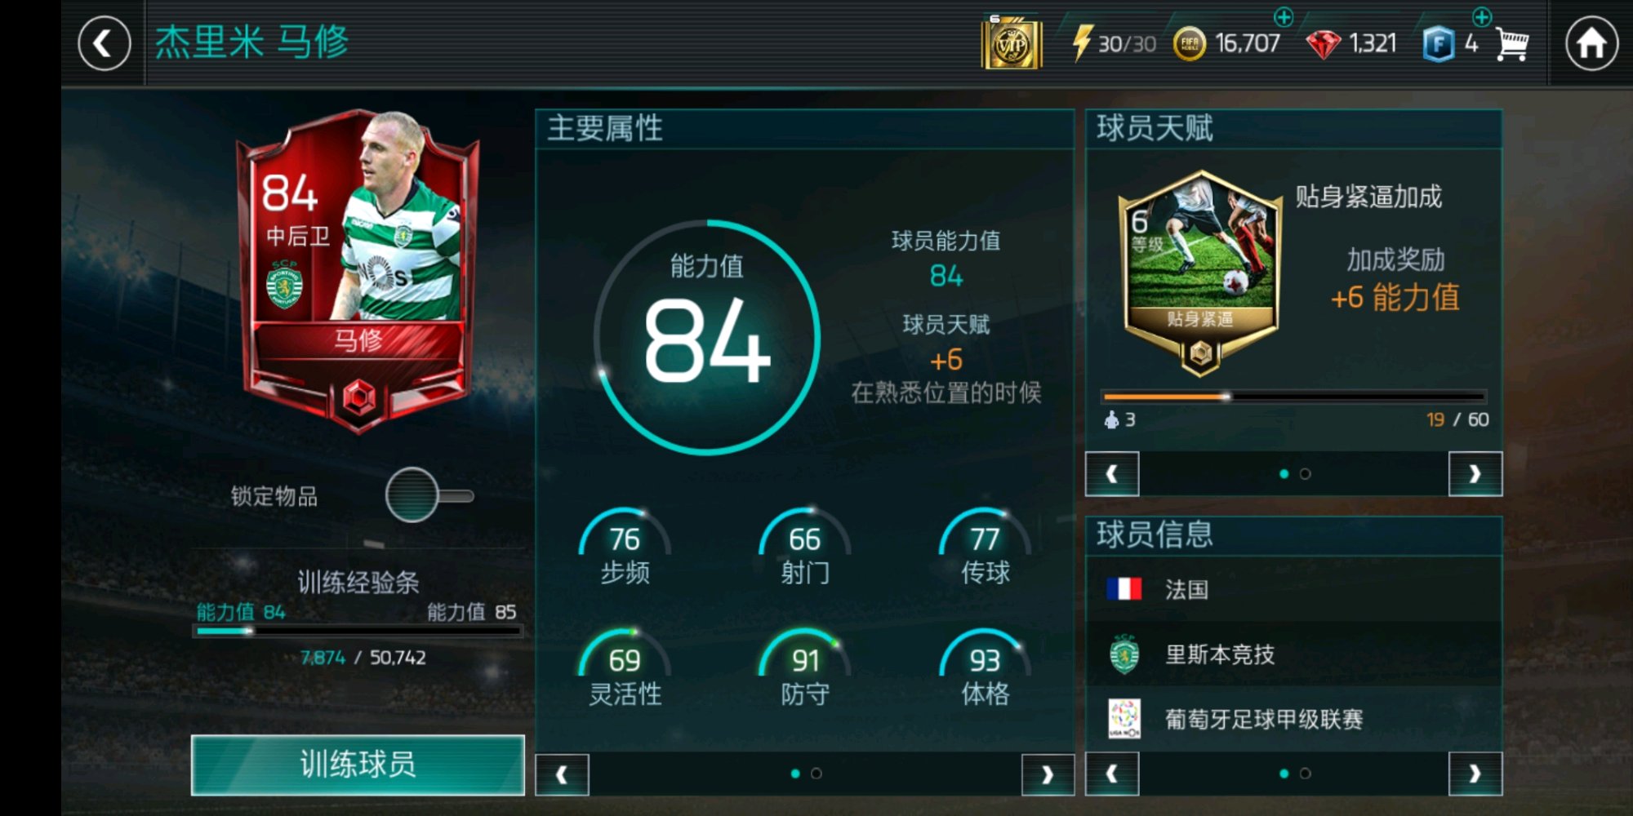Screen dimensions: 1633x816
Task: Open the shopping cart store
Action: point(1512,43)
